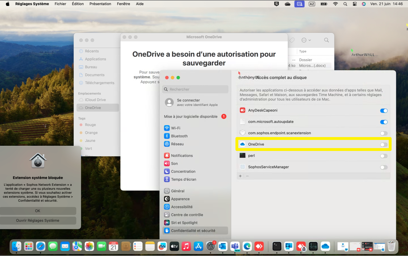Enable the OneDrive full disk access toggle
408x256 pixels.
pos(384,145)
